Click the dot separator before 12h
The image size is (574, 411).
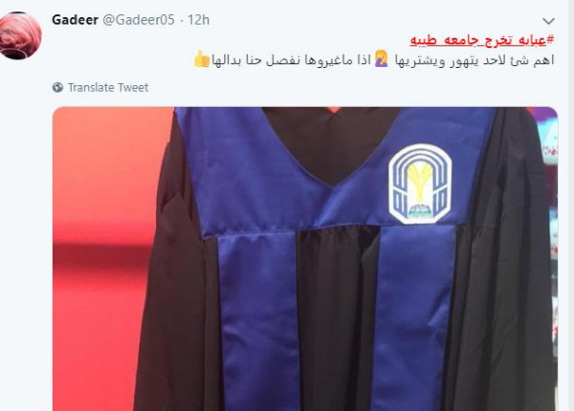182,20
